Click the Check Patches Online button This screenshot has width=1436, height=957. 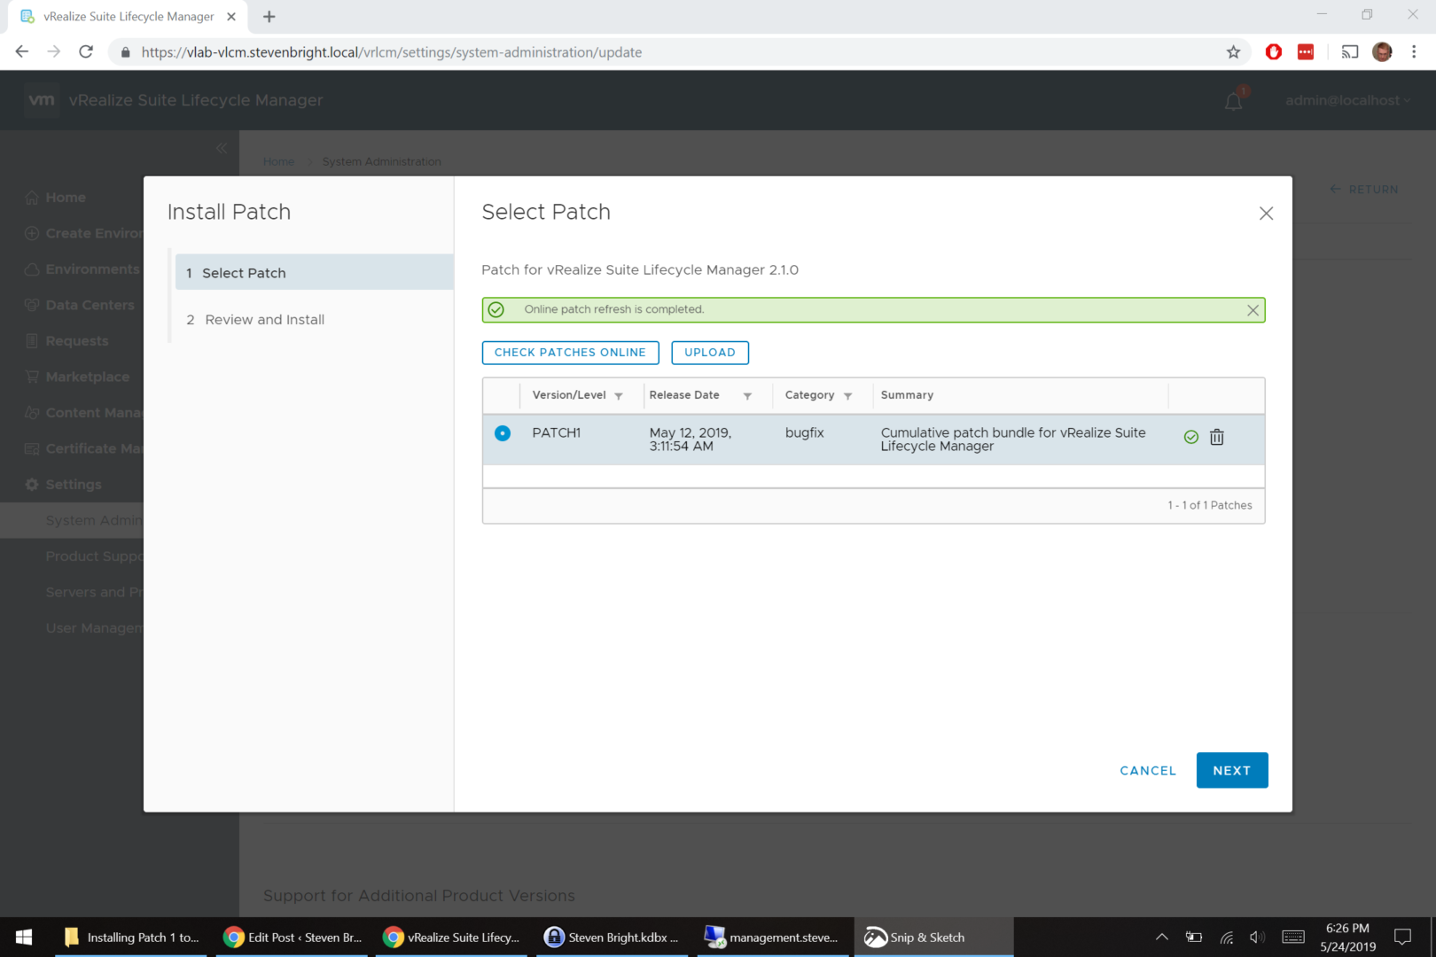tap(570, 353)
